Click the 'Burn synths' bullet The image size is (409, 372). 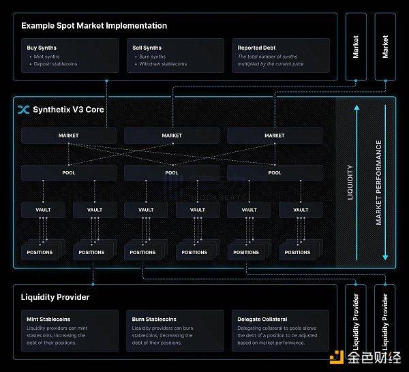pyautogui.click(x=152, y=57)
